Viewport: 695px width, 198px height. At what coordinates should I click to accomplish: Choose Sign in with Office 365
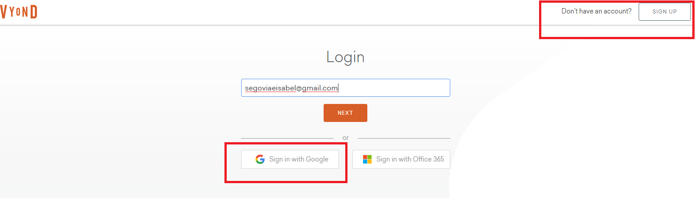tap(401, 159)
